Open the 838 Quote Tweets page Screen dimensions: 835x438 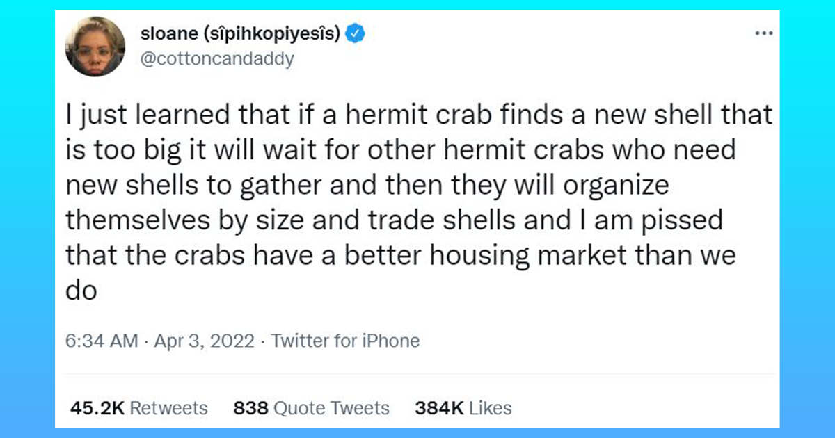click(311, 408)
